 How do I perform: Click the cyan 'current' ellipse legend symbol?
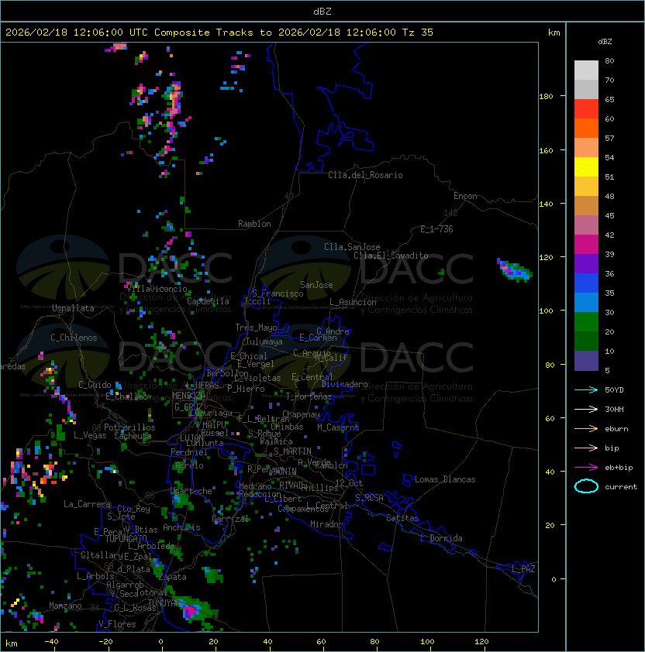[x=586, y=486]
